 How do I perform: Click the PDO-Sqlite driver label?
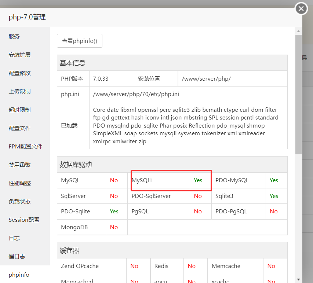(x=76, y=212)
